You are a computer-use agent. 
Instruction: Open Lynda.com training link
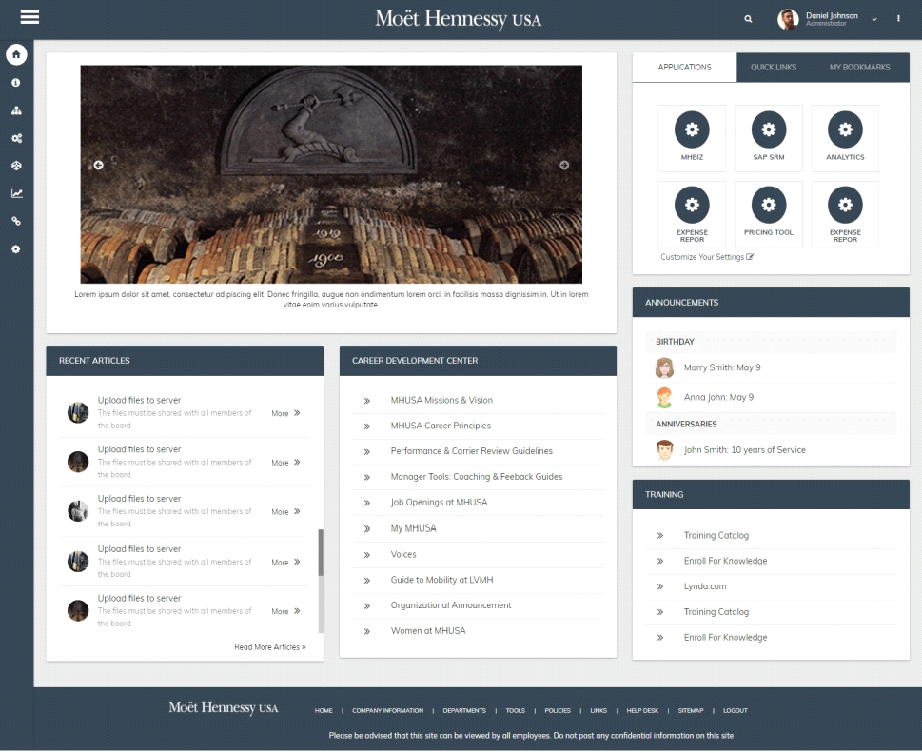(705, 586)
